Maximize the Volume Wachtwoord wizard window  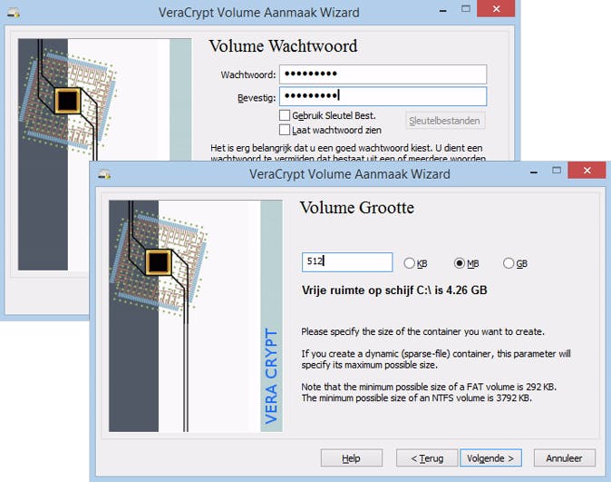pos(466,9)
